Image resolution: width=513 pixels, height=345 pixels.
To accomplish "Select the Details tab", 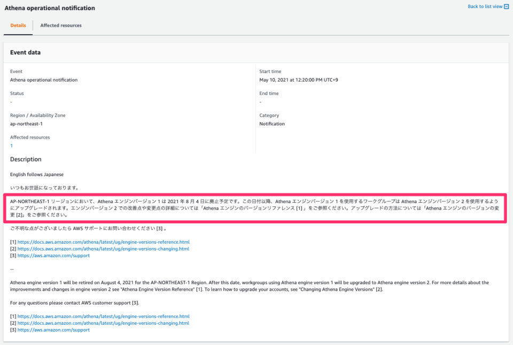I will tap(18, 25).
